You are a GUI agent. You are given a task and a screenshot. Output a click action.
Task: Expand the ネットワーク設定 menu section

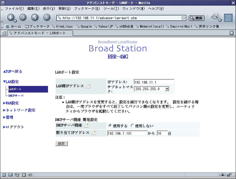19,110
